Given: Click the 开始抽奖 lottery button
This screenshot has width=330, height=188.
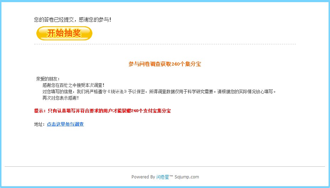Looking at the screenshot, I should coord(64,33).
